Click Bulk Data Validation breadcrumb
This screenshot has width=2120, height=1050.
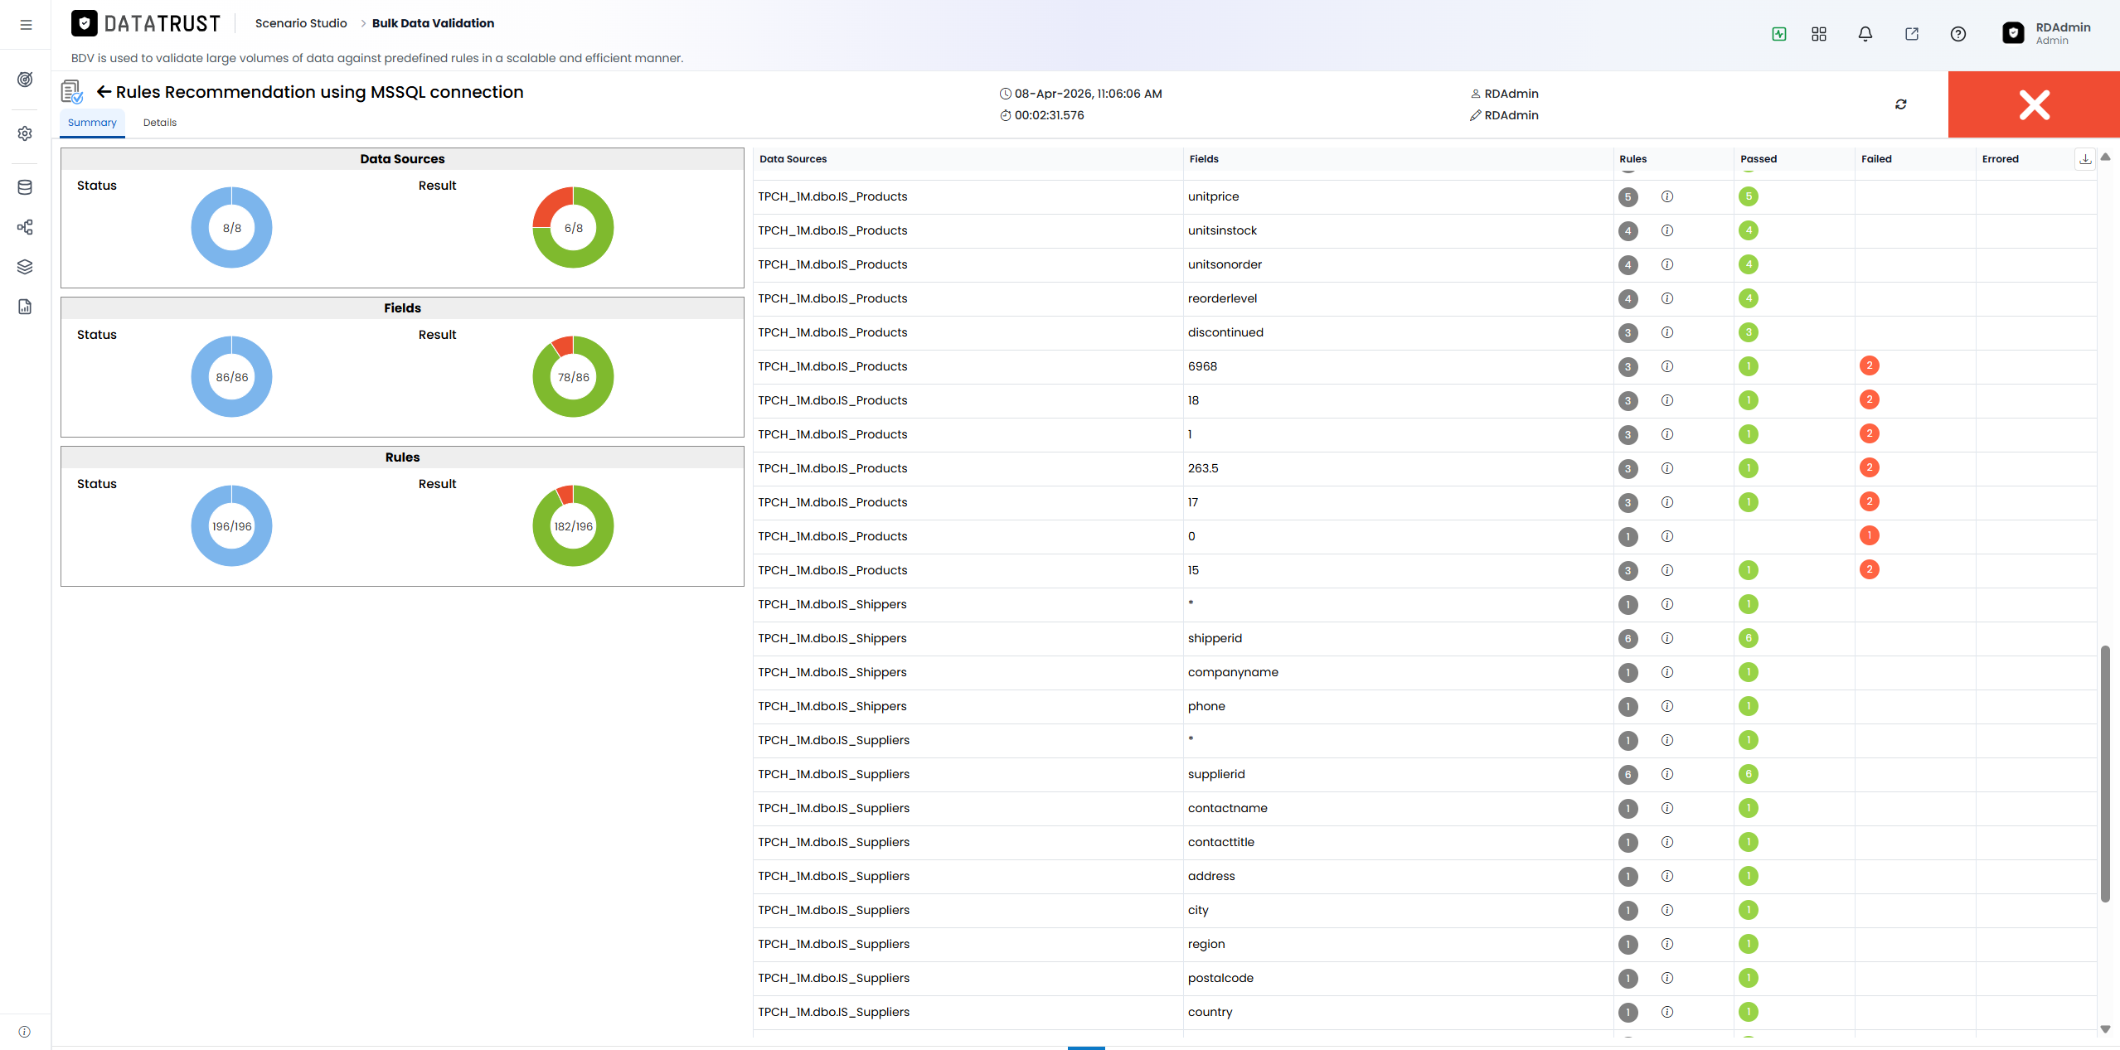coord(433,23)
